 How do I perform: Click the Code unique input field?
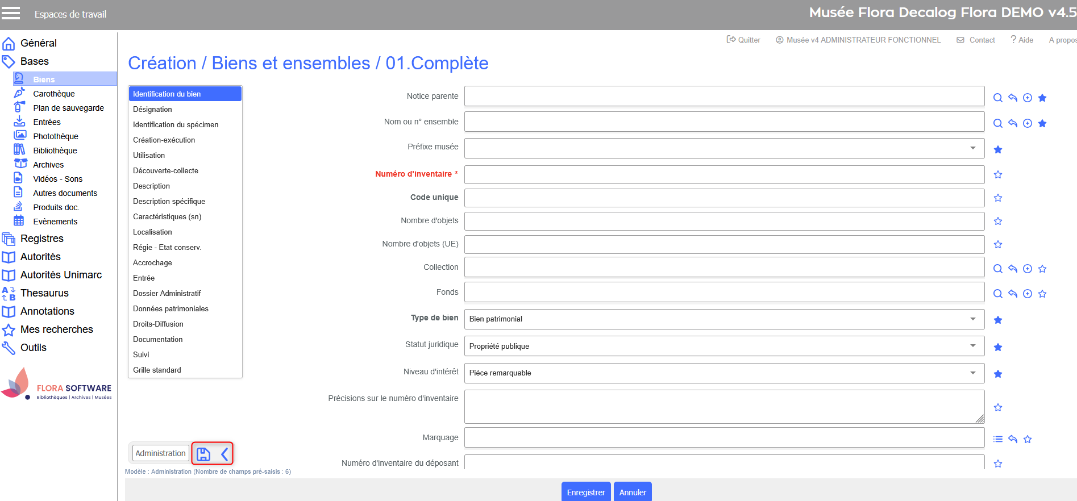pyautogui.click(x=724, y=198)
